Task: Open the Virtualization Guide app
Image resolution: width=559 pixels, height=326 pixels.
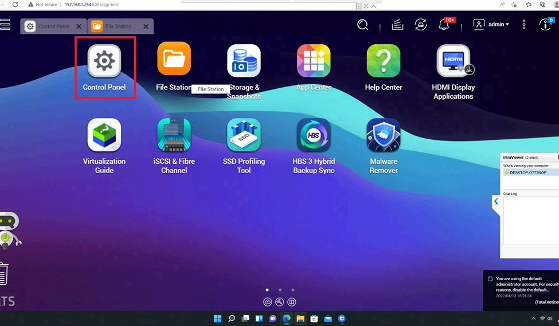Action: pyautogui.click(x=104, y=135)
